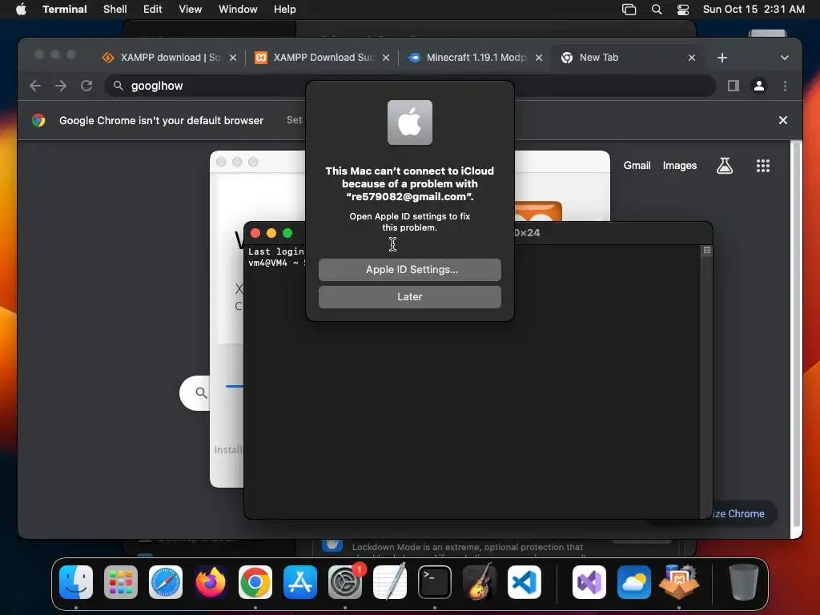Open the Terminal menu in menu bar
The height and width of the screenshot is (615, 820).
[x=64, y=9]
